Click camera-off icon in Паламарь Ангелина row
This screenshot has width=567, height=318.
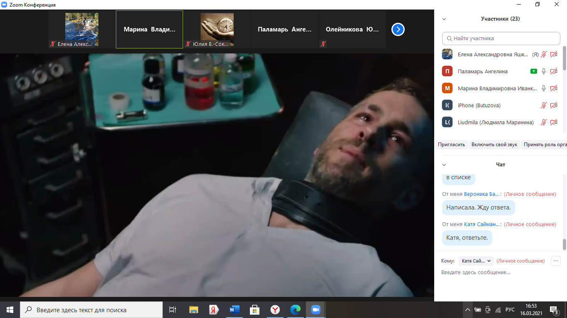tap(554, 71)
